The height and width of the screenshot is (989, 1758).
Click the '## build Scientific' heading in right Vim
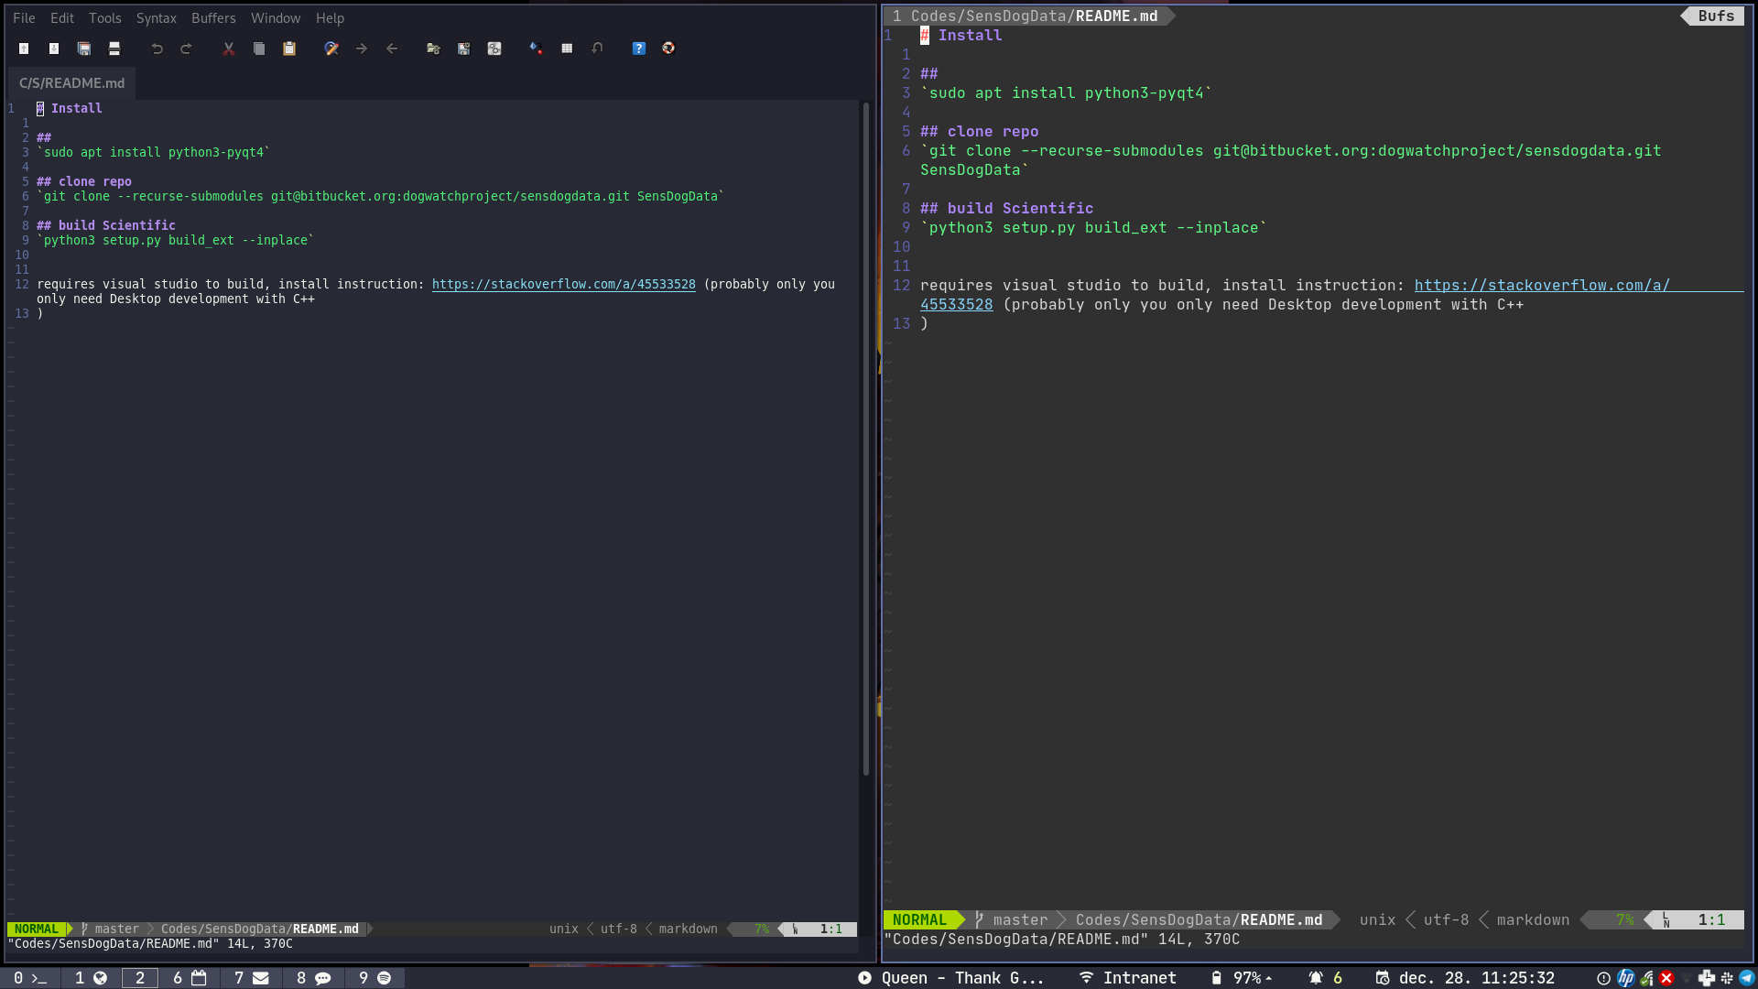tap(1006, 209)
